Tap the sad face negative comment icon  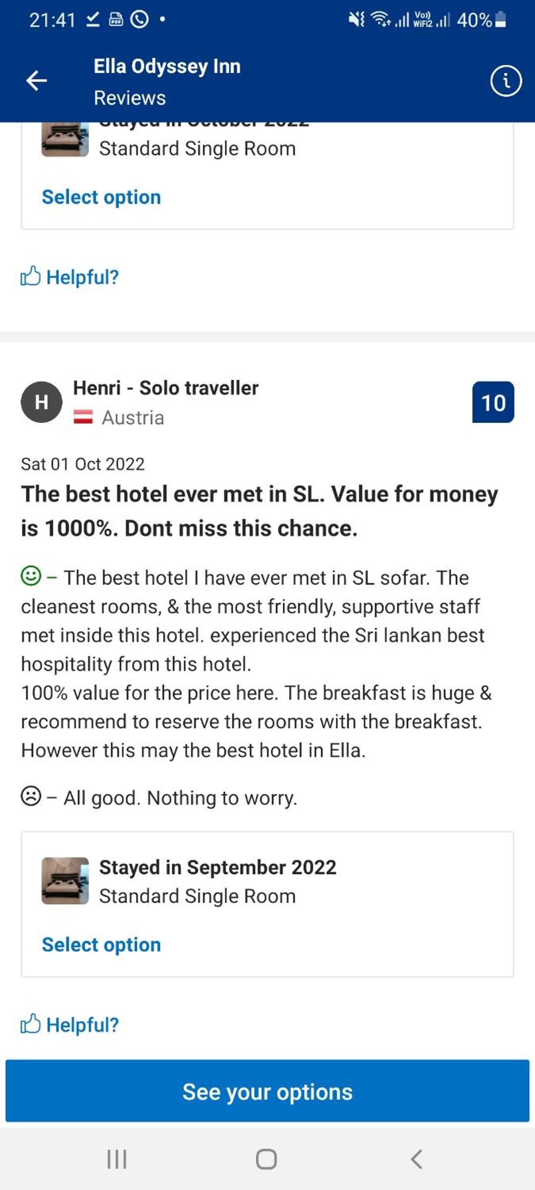(31, 796)
